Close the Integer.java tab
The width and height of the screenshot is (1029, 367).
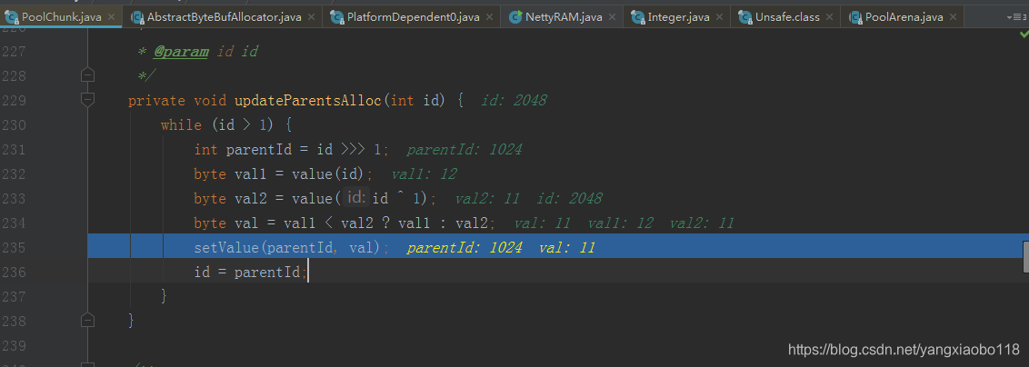pyautogui.click(x=720, y=17)
